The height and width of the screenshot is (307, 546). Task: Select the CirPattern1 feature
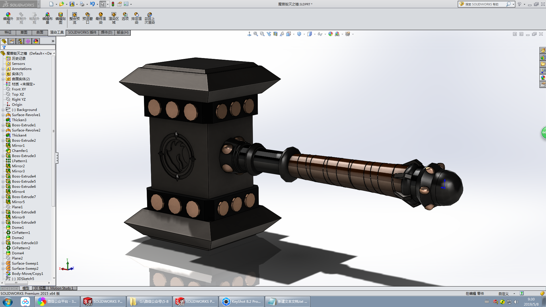pos(21,233)
